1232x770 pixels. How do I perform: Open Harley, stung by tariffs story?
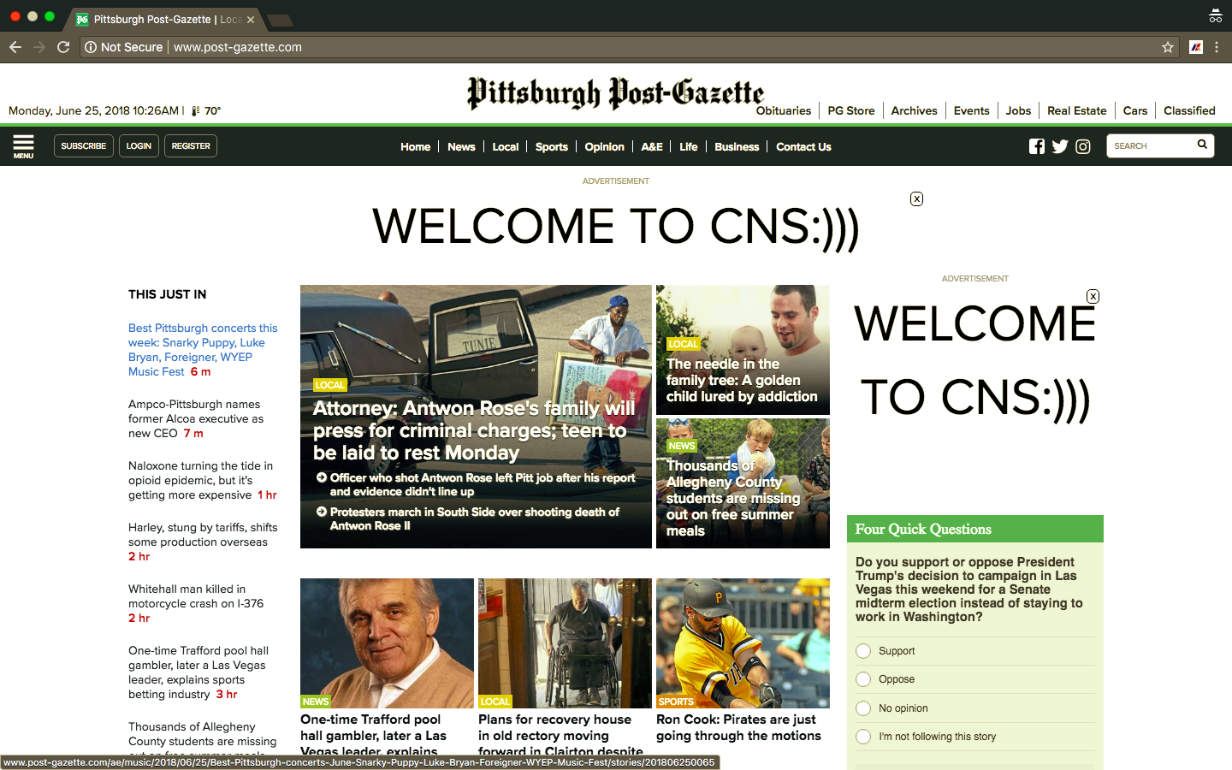tap(203, 542)
